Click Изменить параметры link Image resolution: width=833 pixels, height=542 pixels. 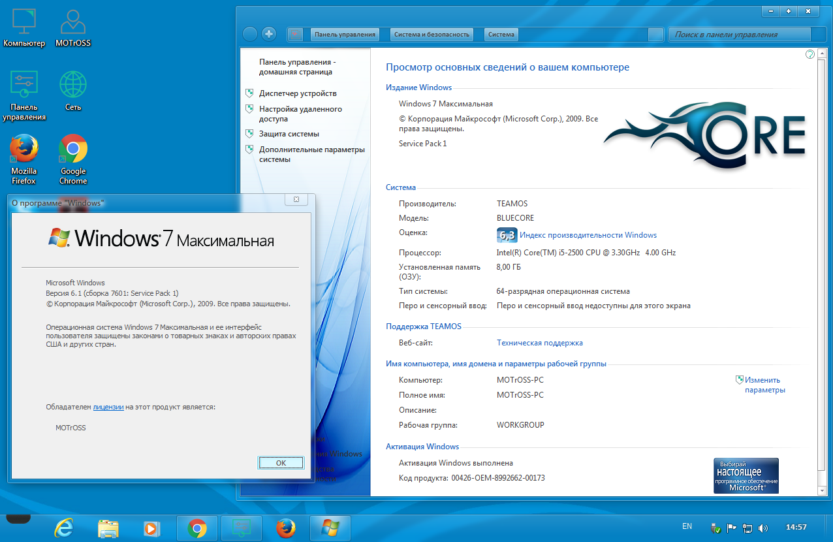[765, 385]
